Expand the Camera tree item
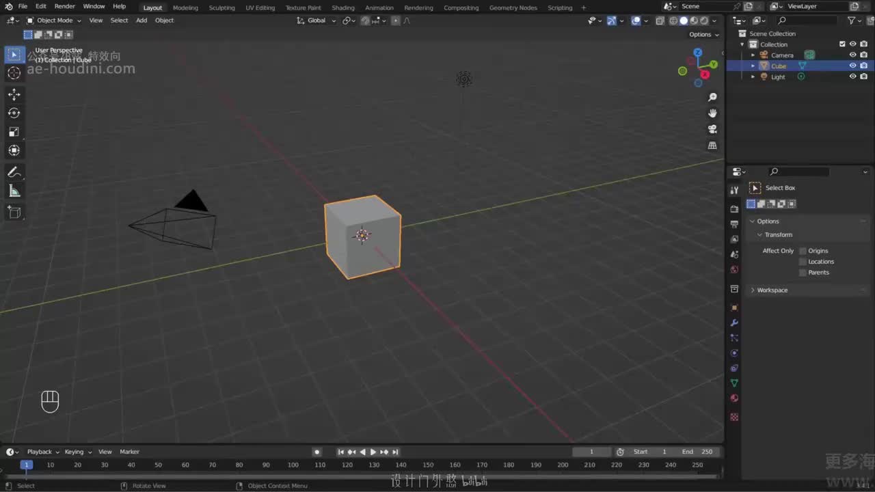The height and width of the screenshot is (492, 875). (753, 55)
